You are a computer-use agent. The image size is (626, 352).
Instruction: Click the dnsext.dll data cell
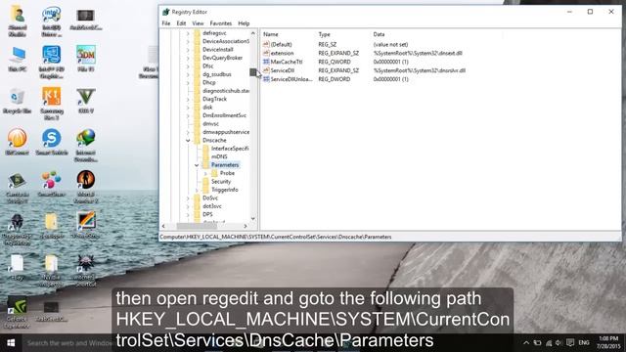tap(418, 53)
